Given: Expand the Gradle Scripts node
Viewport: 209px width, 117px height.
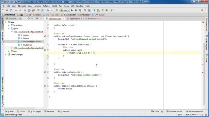Looking at the screenshot, I should 6,55.
